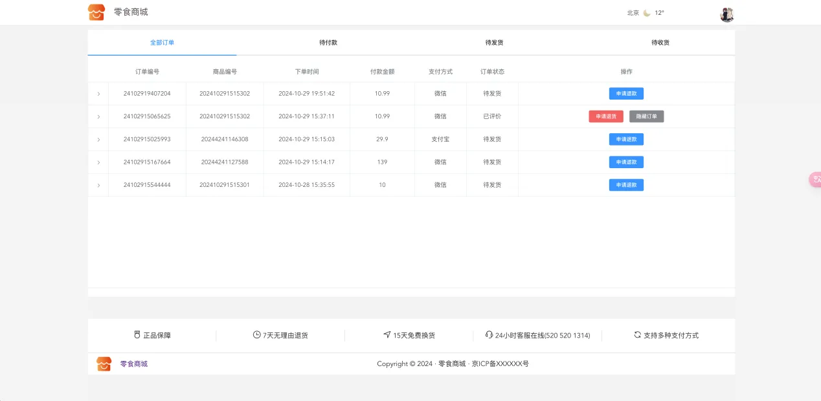Click the 正品保障 badge icon
The height and width of the screenshot is (401, 821).
(137, 335)
